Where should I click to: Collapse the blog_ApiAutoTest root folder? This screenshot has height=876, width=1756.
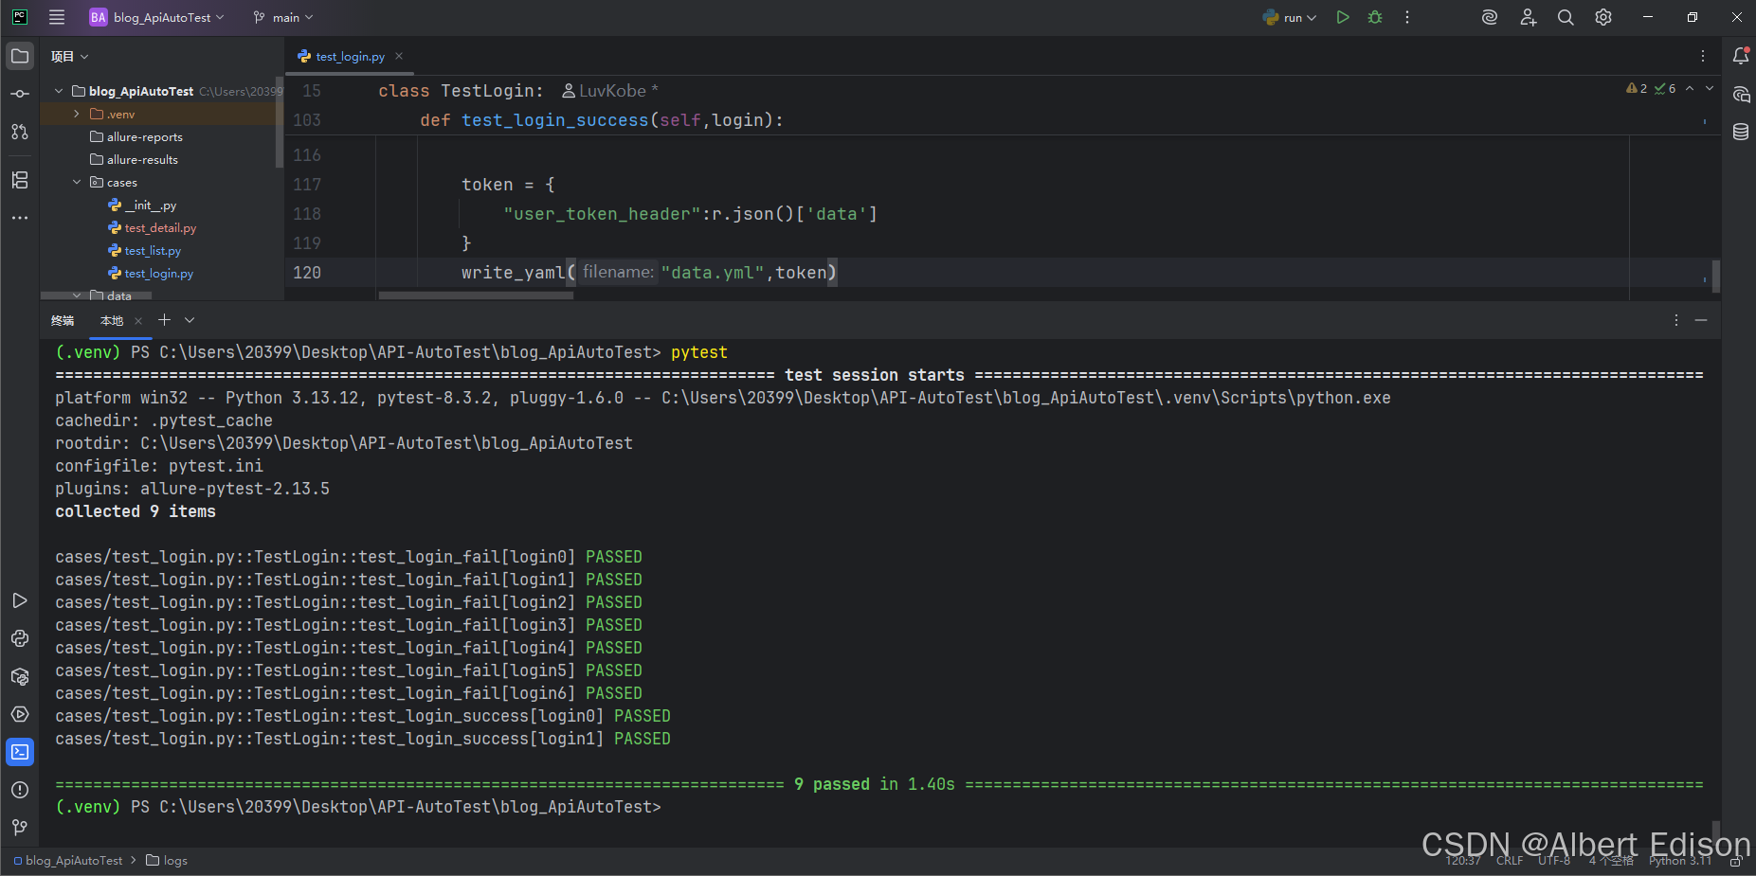(59, 91)
